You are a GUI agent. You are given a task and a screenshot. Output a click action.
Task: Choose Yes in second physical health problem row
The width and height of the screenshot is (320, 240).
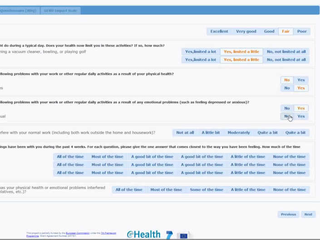coord(301,88)
